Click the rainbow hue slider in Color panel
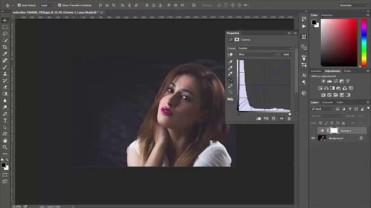 pos(364,43)
